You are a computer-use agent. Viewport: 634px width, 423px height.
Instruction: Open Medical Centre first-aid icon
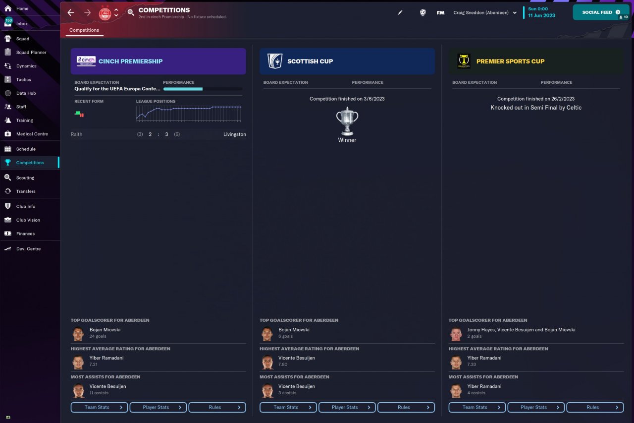[x=8, y=134]
